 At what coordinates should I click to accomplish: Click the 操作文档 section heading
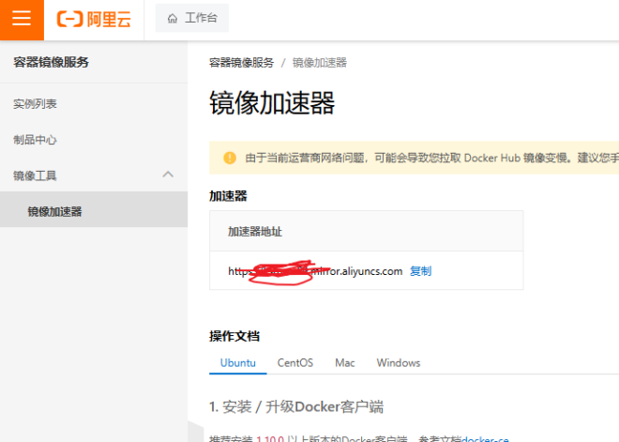point(234,336)
